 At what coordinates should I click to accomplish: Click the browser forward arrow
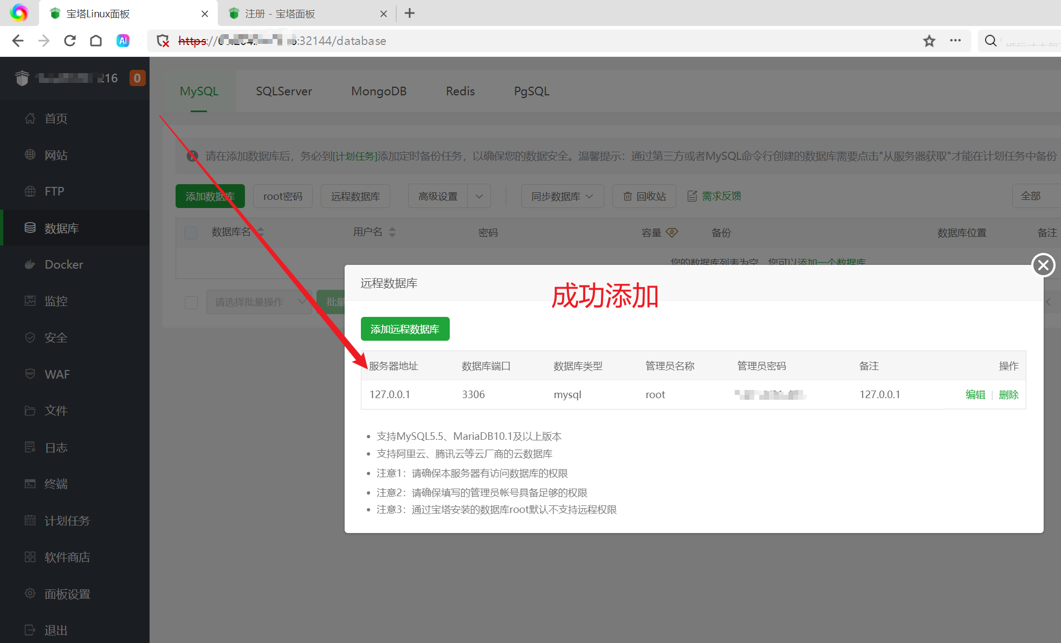[x=44, y=41]
